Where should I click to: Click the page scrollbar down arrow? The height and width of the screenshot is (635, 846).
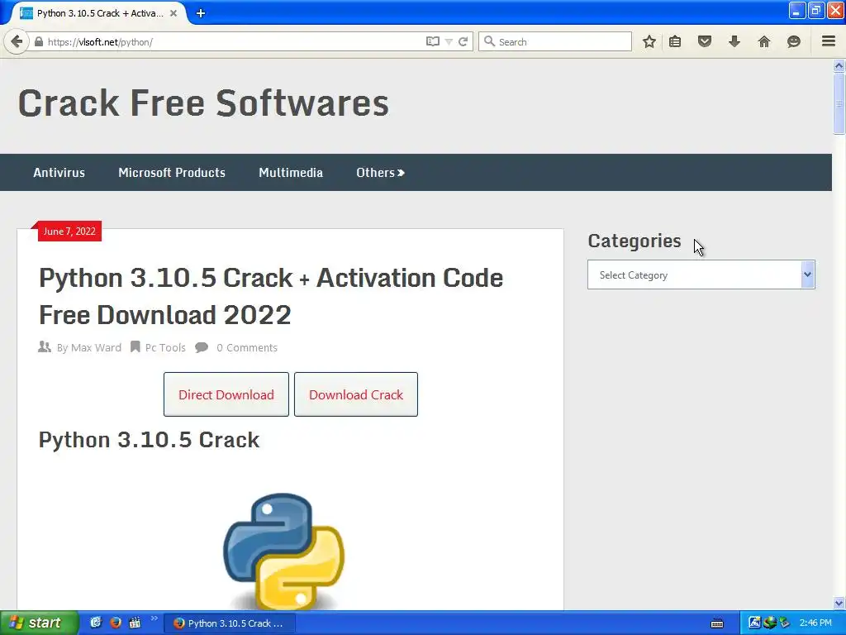click(839, 603)
